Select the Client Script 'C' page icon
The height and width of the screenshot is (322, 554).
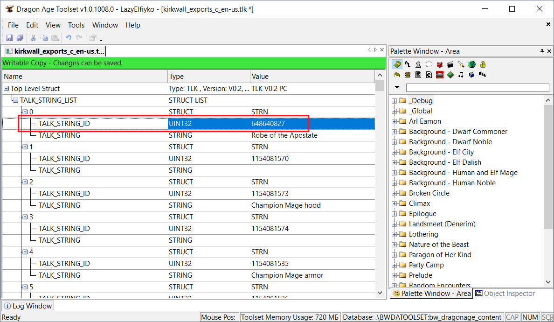tap(429, 75)
